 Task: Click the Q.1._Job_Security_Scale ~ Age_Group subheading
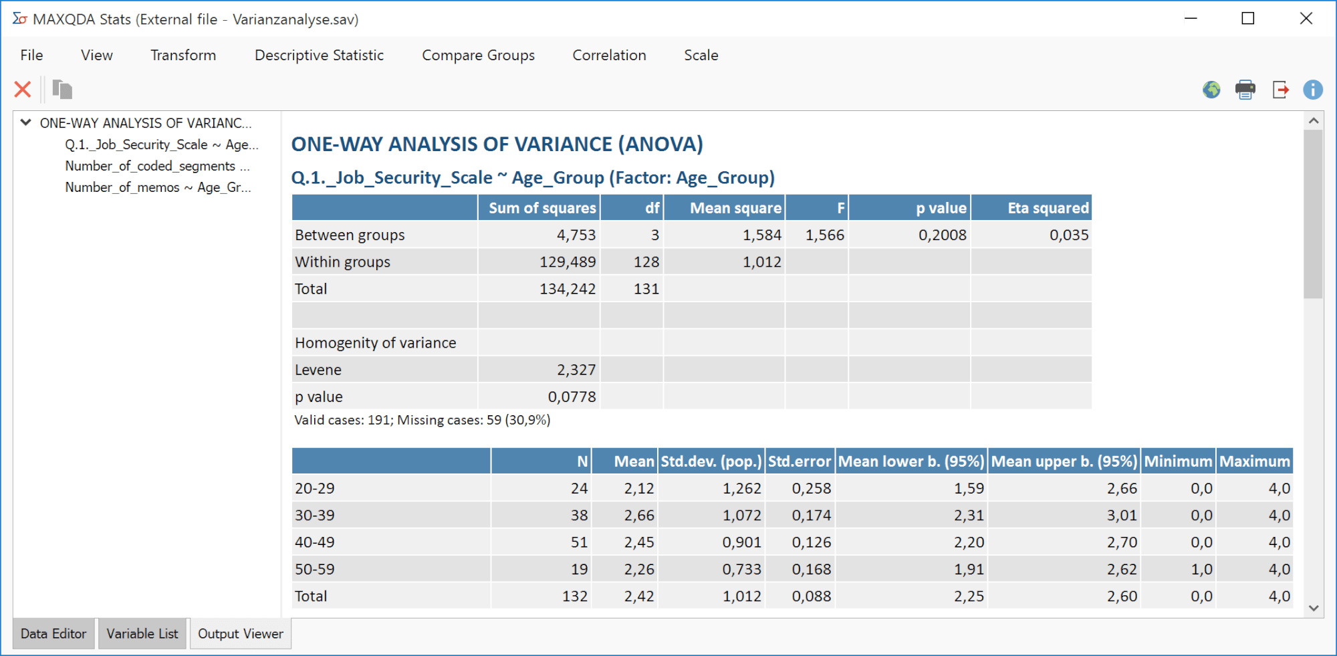click(532, 177)
